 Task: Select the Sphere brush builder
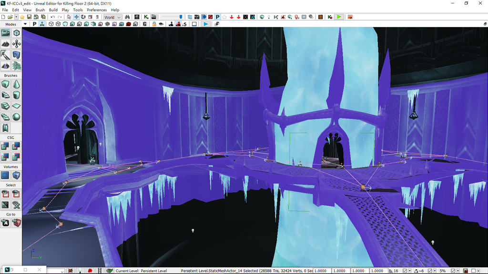16,117
